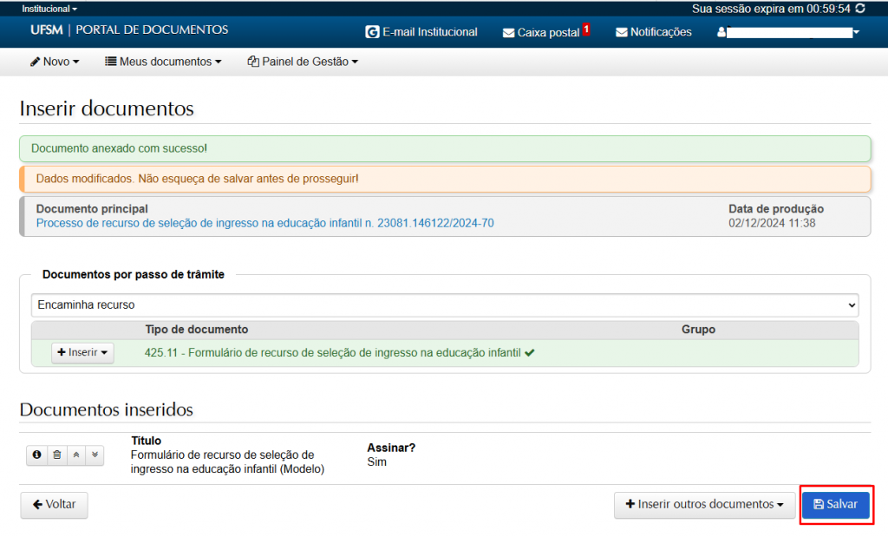This screenshot has width=888, height=537.
Task: Move document down with double-chevron down icon
Action: tap(95, 455)
